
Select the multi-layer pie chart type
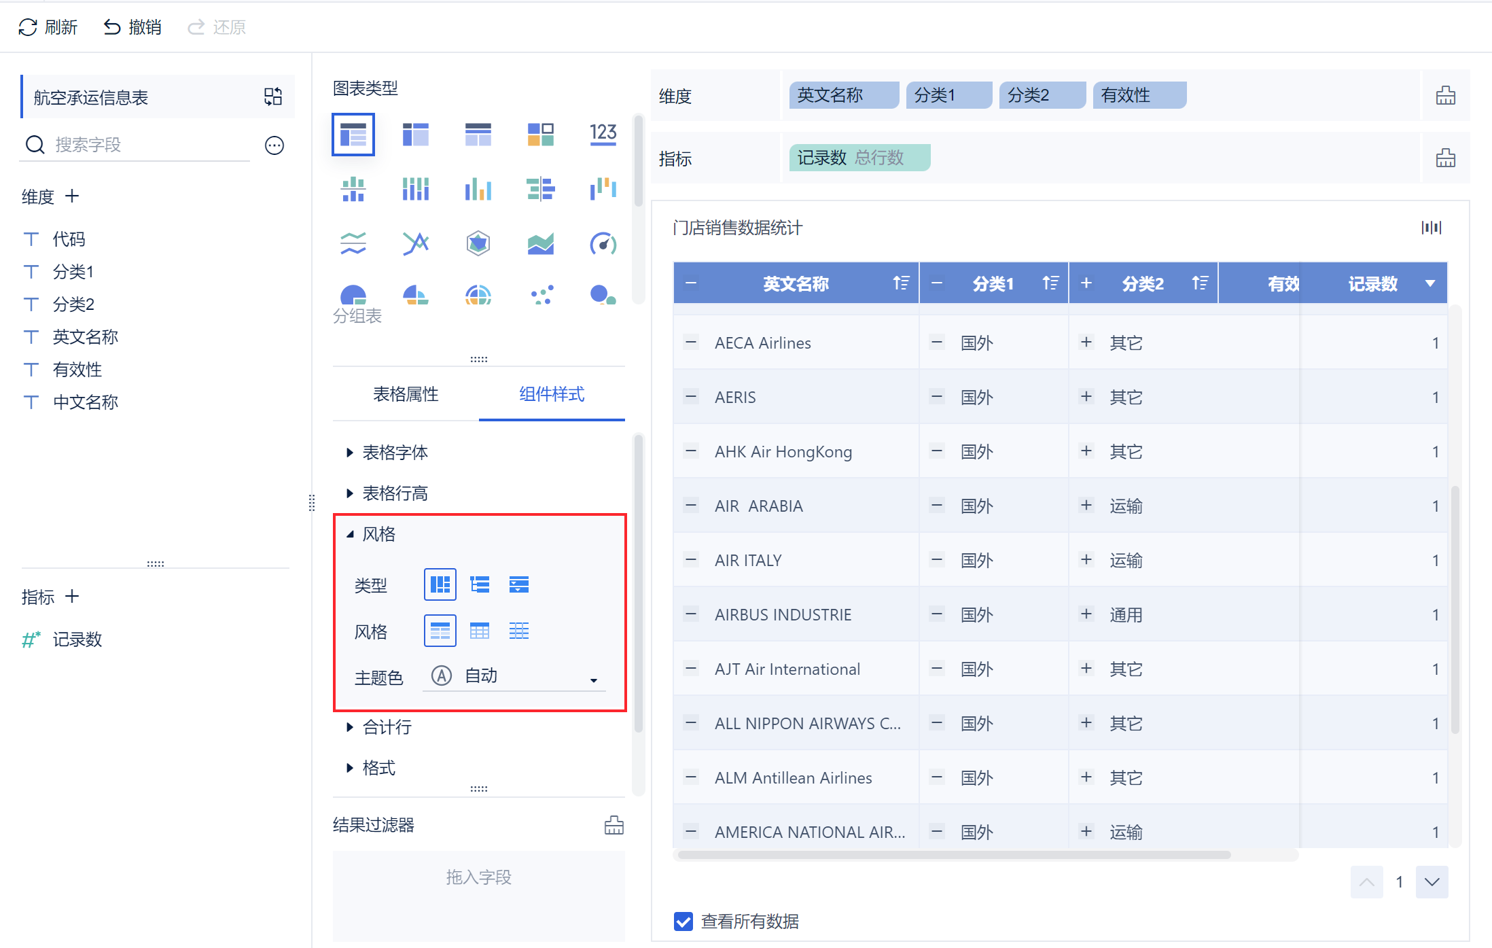[478, 294]
